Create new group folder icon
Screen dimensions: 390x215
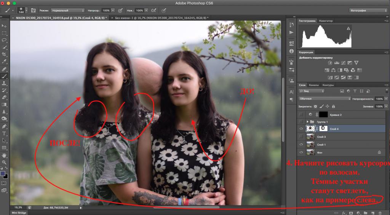(x=365, y=213)
